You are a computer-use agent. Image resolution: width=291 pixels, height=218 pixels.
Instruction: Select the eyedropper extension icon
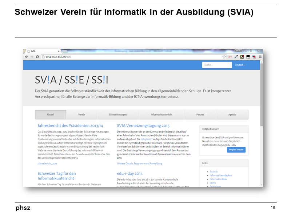coord(236,57)
